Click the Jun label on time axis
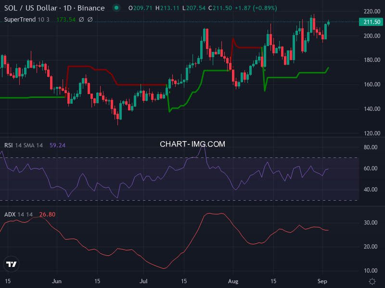 pos(57,280)
